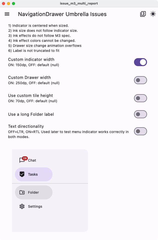158x240 pixels.
Task: Select the Chat drawer destination
Action: [x=32, y=160]
